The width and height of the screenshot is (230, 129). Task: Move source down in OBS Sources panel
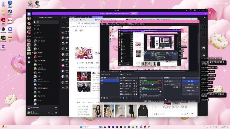[x=132, y=98]
